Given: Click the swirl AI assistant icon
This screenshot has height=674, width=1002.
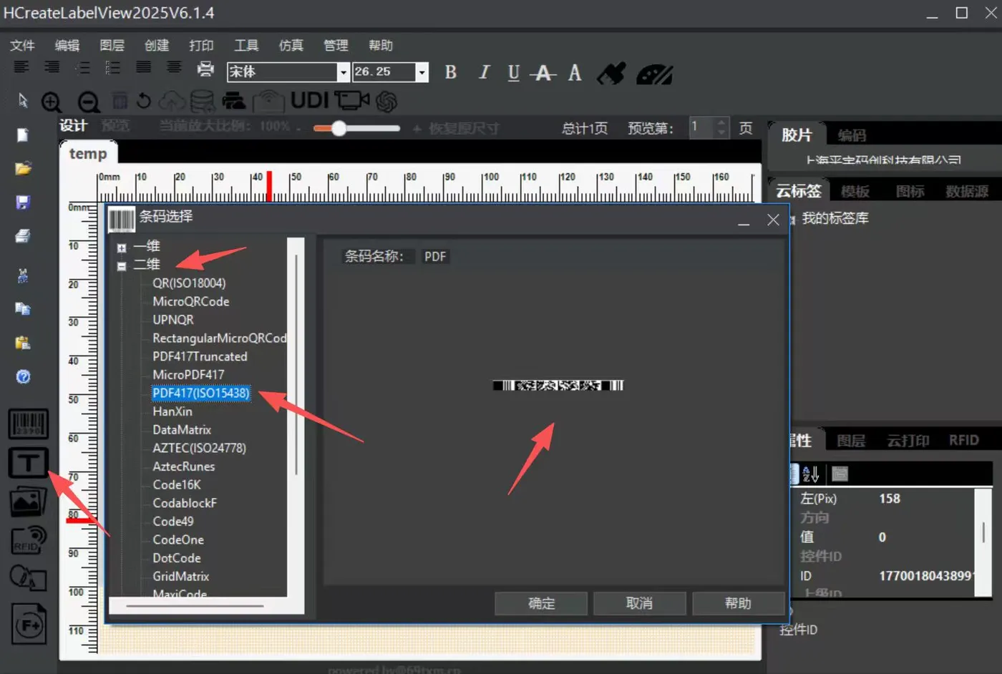Looking at the screenshot, I should pyautogui.click(x=386, y=102).
